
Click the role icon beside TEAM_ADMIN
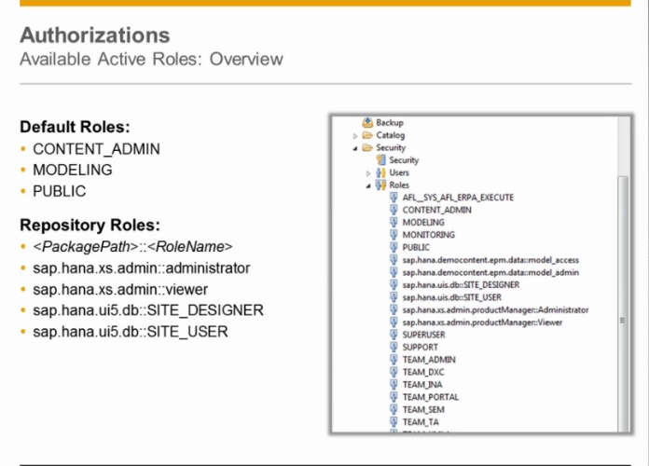pos(394,359)
